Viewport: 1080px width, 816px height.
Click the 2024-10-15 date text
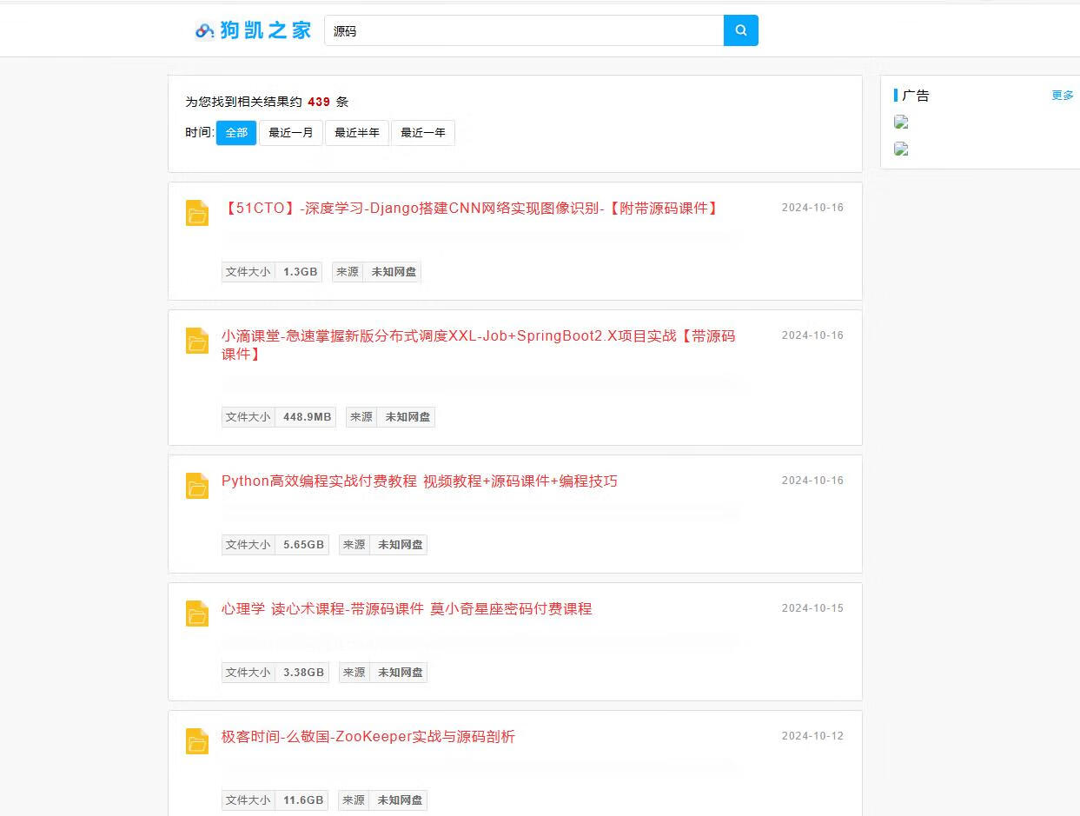coord(812,608)
